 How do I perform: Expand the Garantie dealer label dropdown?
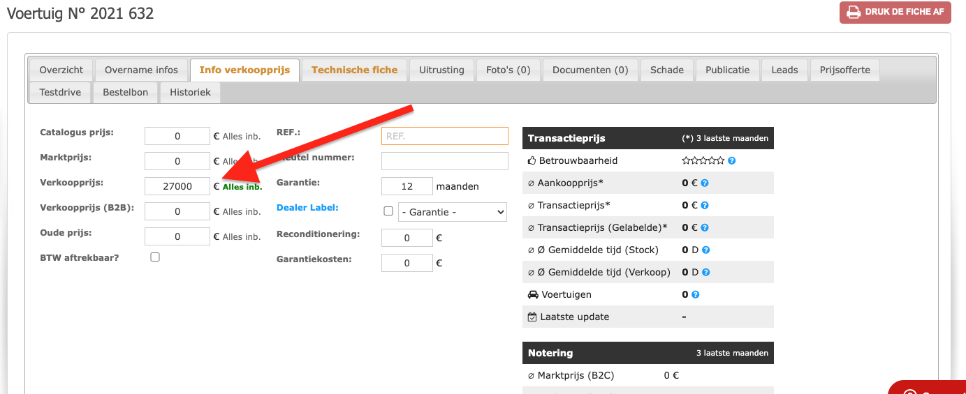click(453, 212)
